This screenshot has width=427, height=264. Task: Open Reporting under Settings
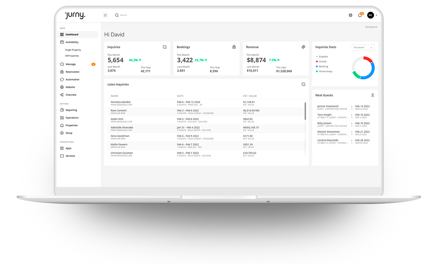pos(72,110)
